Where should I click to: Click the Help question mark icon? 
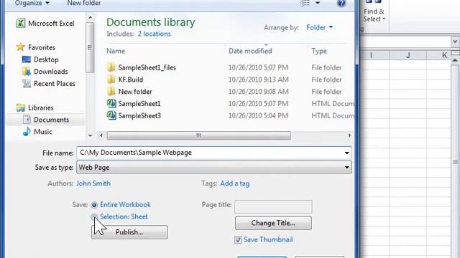[x=341, y=3]
